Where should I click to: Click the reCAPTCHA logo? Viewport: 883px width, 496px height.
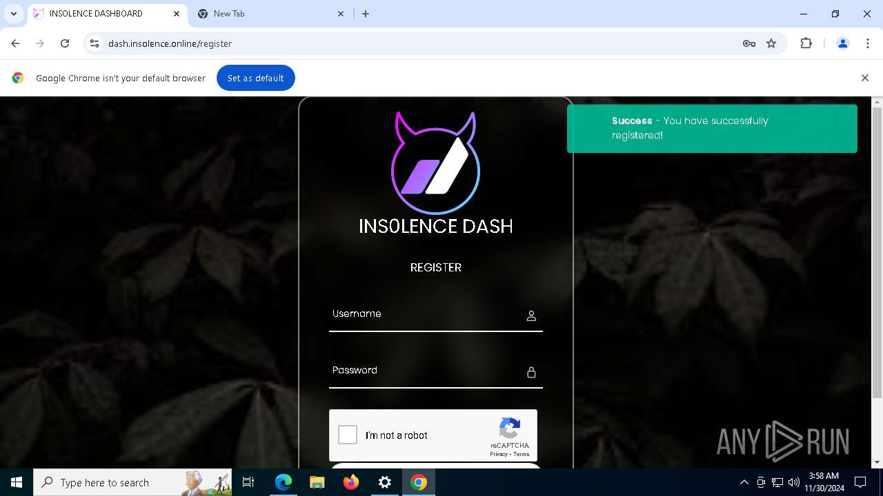pyautogui.click(x=510, y=428)
